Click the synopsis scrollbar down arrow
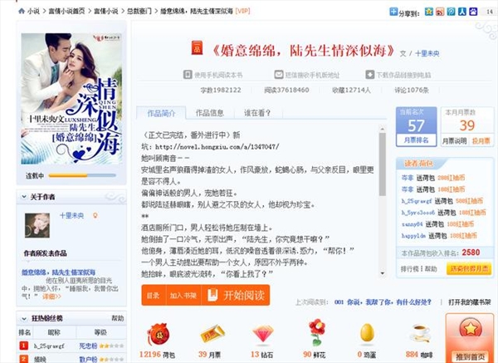Viewport: 498px width, 363px height. tap(383, 273)
